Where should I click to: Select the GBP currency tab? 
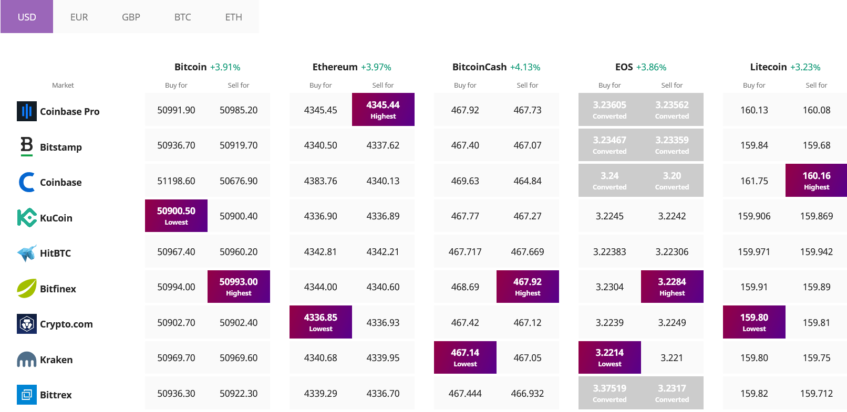coord(131,17)
